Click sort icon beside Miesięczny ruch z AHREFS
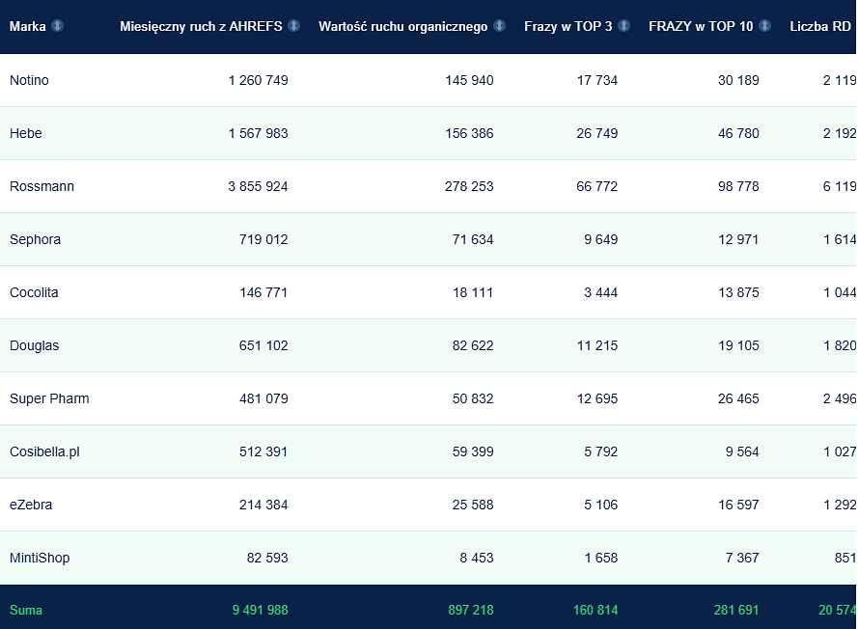The width and height of the screenshot is (858, 629). (293, 26)
